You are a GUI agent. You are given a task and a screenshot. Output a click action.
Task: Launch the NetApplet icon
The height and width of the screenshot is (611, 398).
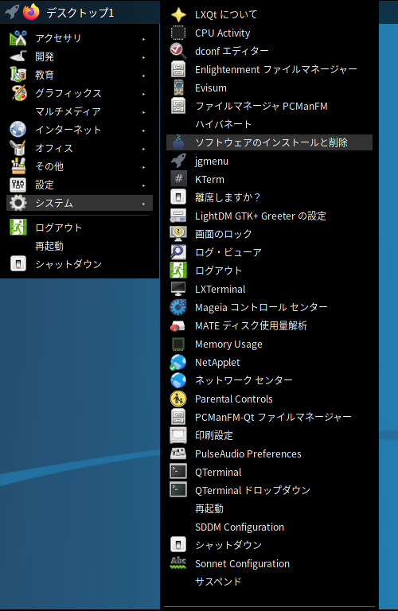[178, 362]
